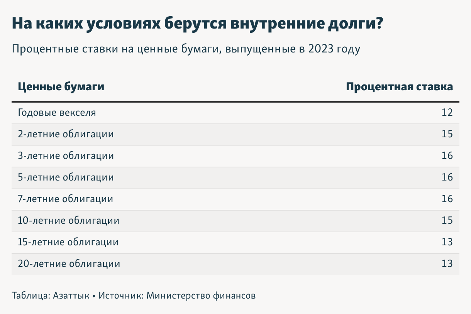
Task: Click rate value 12 for Годовые векселя
Action: [x=447, y=113]
